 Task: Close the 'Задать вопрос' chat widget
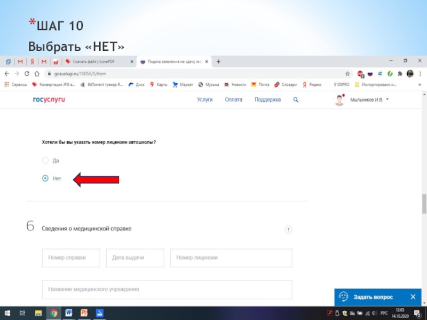pyautogui.click(x=413, y=297)
